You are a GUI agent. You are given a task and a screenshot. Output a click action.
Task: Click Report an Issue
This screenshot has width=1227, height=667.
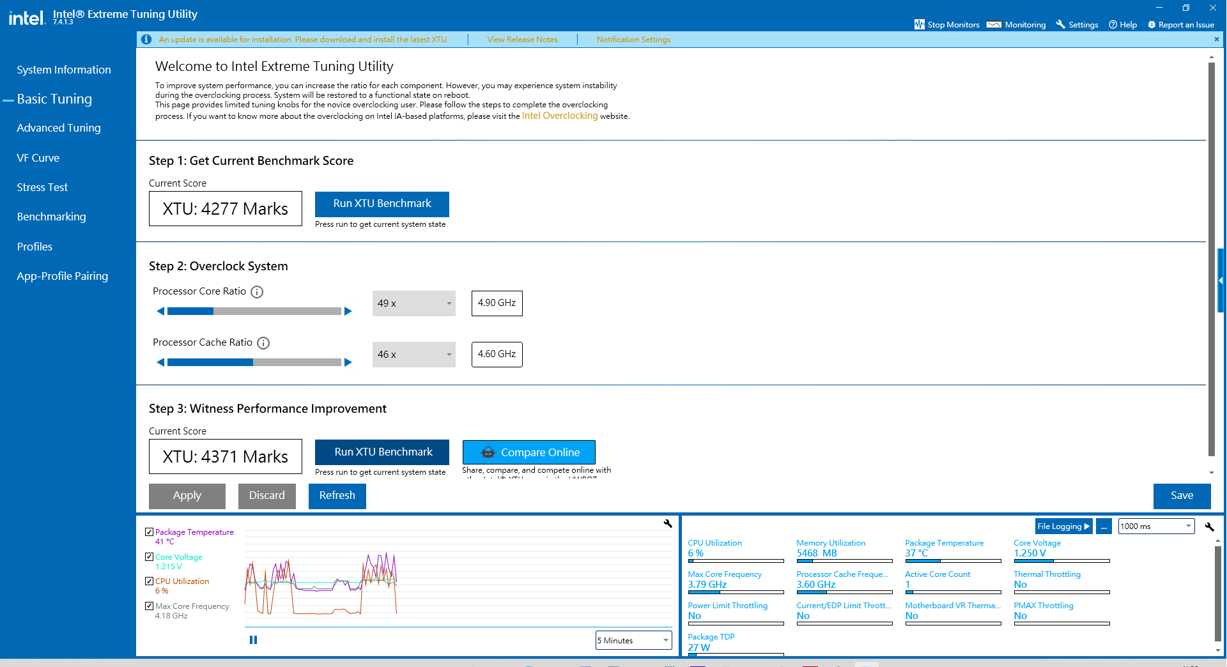[1181, 24]
